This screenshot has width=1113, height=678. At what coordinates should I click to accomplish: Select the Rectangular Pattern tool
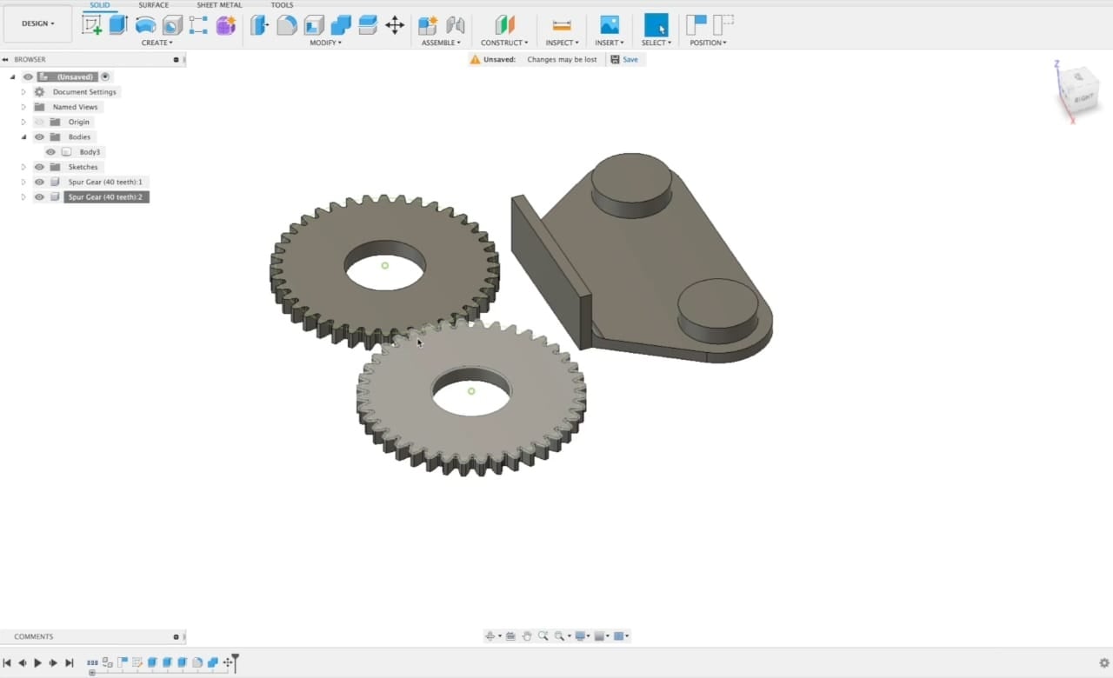pos(198,25)
